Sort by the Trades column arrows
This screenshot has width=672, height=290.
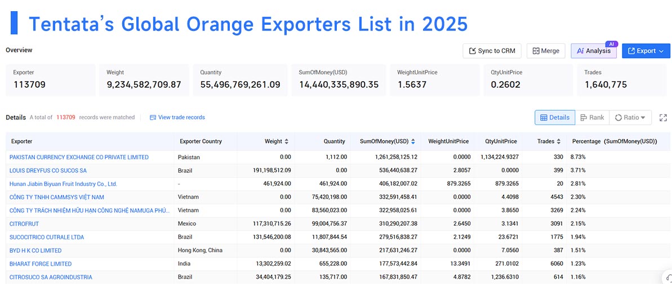558,141
